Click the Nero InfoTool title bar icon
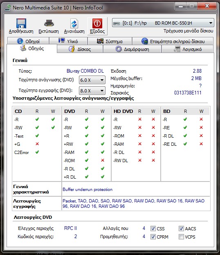Screen dimensions: 220x255 [7, 8]
